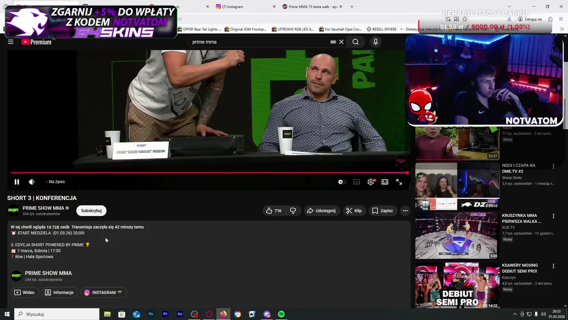Image resolution: width=568 pixels, height=320 pixels.
Task: Open options menu for KRUSZYNKA MMA video
Action: click(x=553, y=216)
